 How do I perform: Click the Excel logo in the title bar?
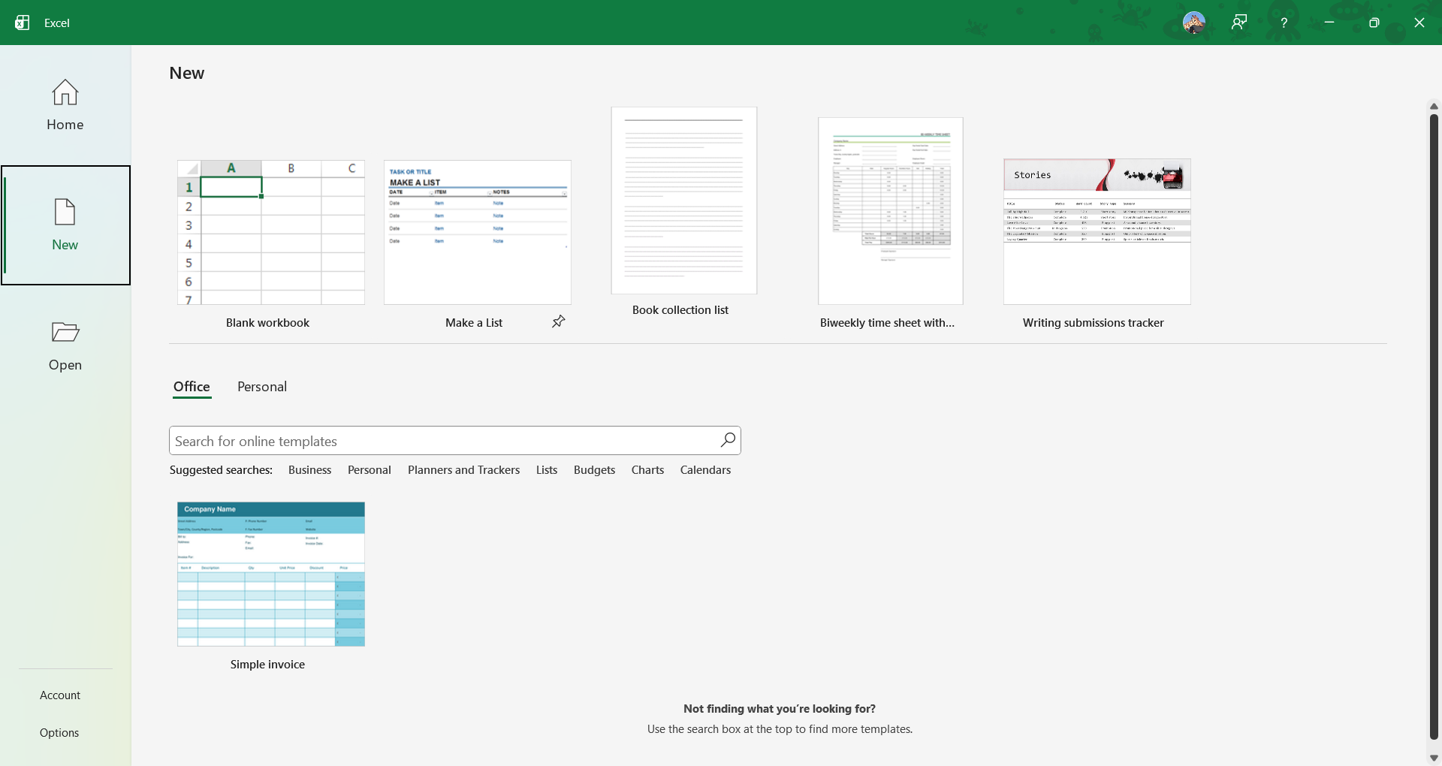[x=22, y=23]
